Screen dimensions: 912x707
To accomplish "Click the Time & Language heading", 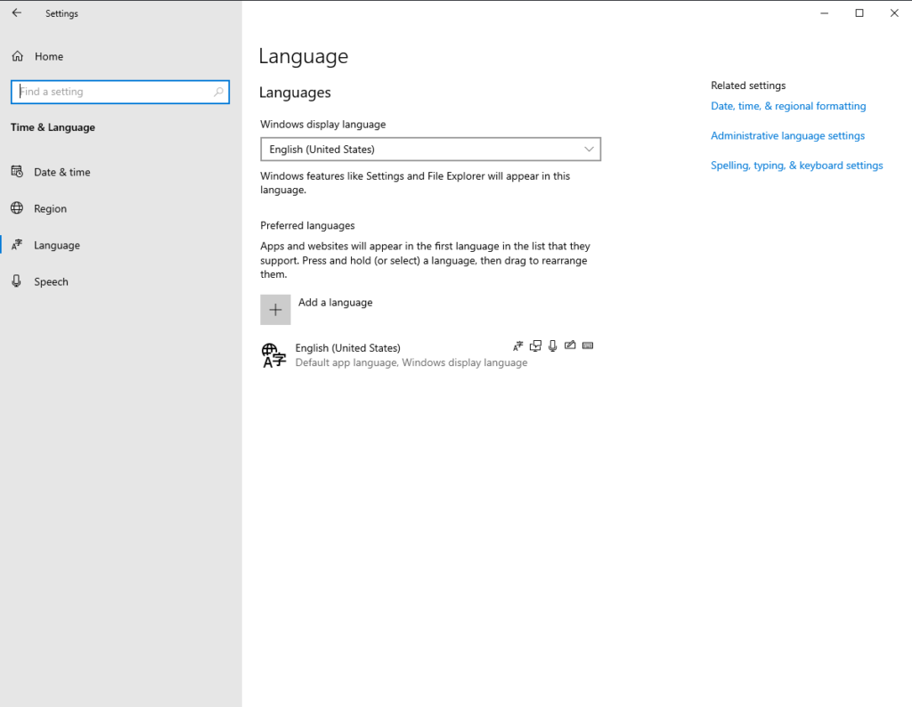I will [x=53, y=127].
